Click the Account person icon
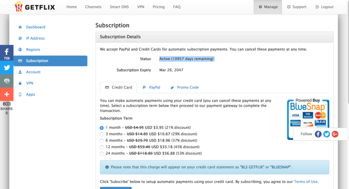Image resolution: width=349 pixels, height=189 pixels. pyautogui.click(x=20, y=72)
